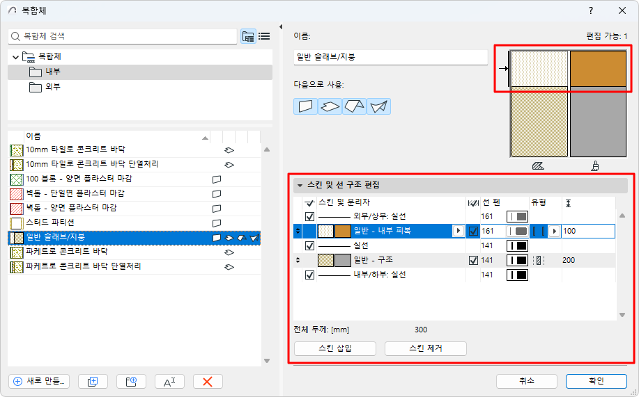The width and height of the screenshot is (639, 397).
Task: Click duplicate composite icon button
Action: pos(93,382)
